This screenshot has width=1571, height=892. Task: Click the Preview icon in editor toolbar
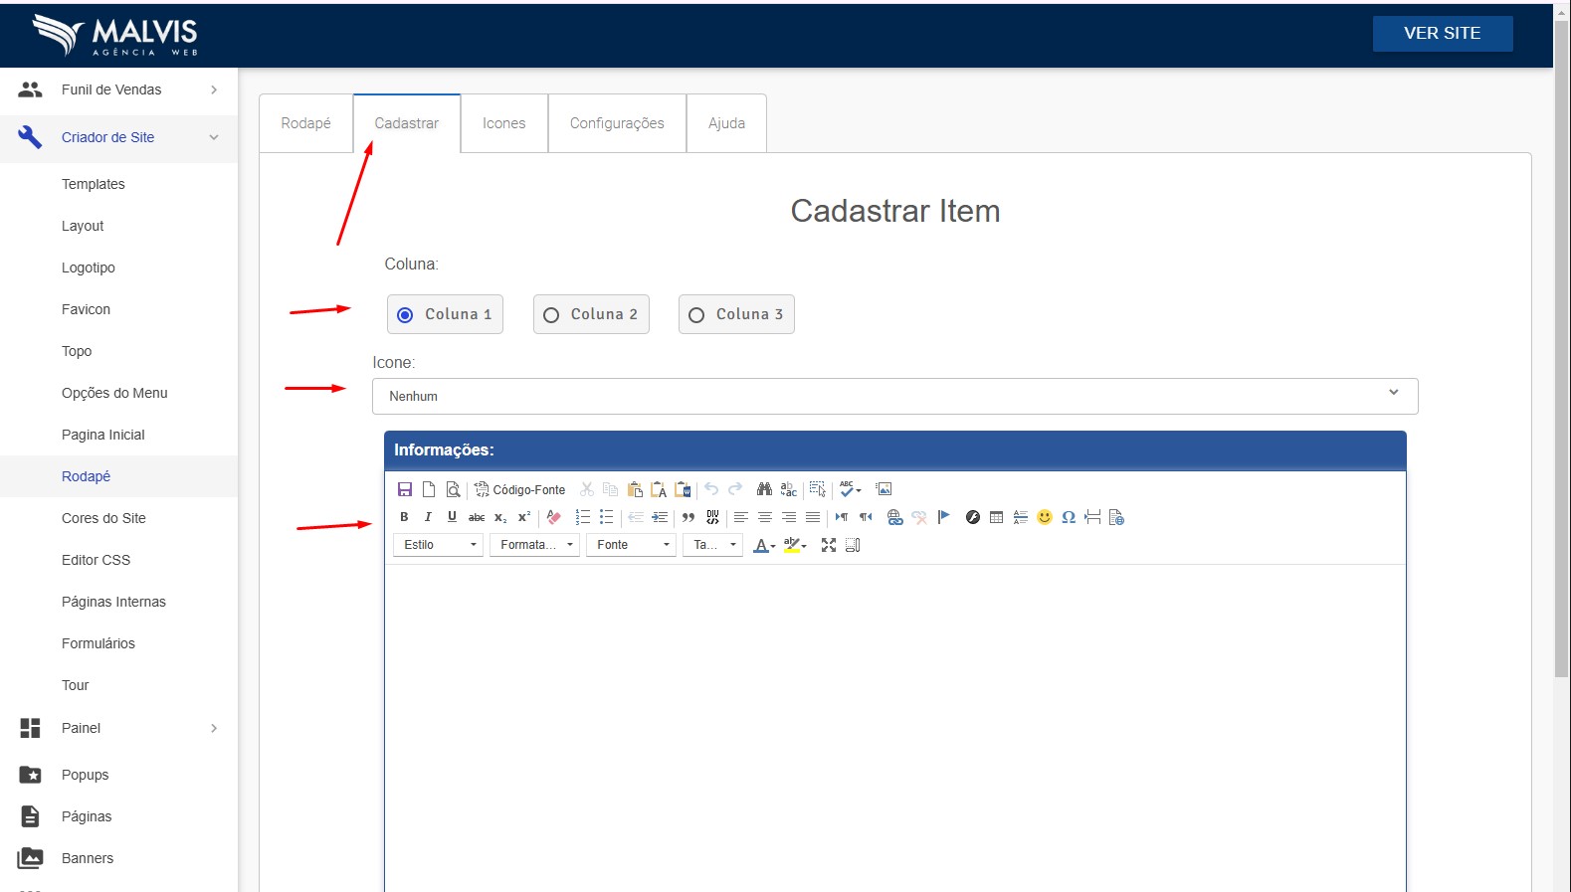point(453,489)
